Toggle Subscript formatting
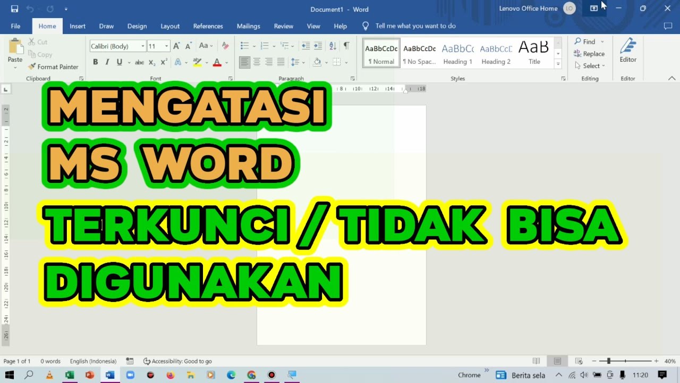Image resolution: width=680 pixels, height=383 pixels. 152,62
